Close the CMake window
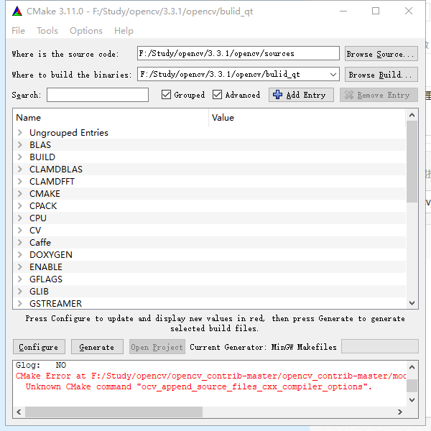The height and width of the screenshot is (431, 431). click(x=409, y=11)
